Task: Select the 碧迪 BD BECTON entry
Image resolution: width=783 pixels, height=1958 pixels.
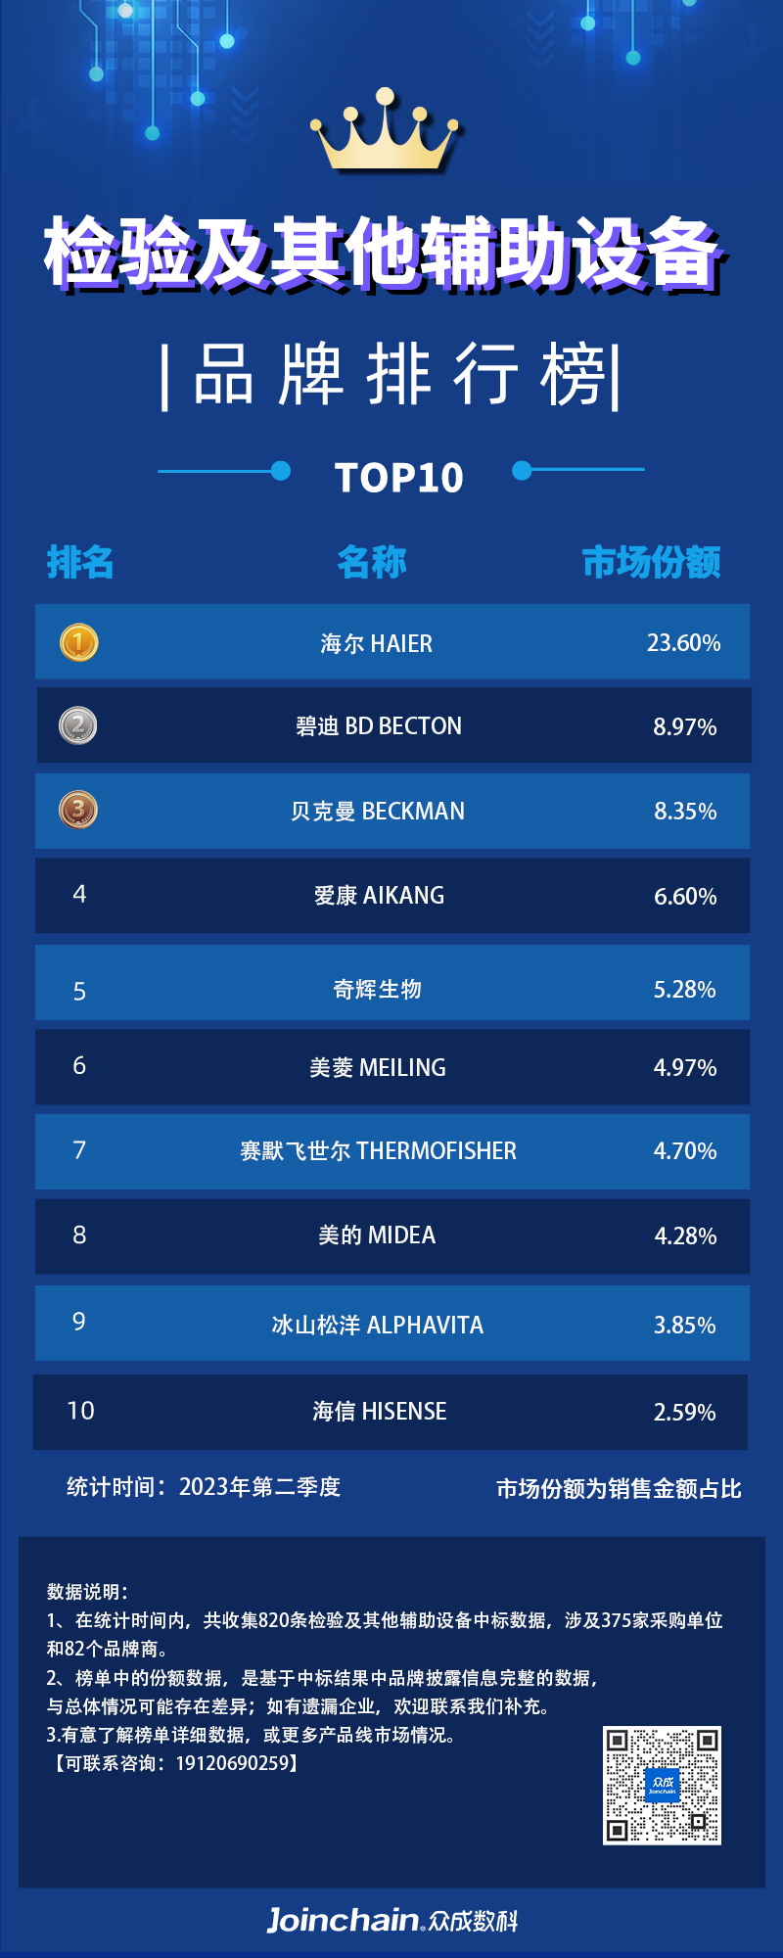Action: click(379, 726)
